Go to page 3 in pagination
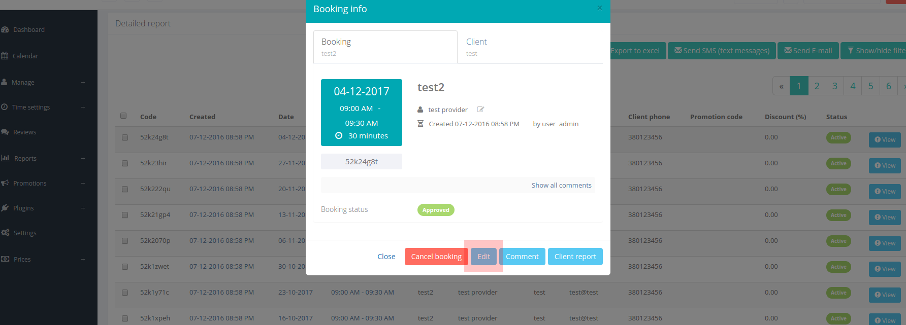The height and width of the screenshot is (325, 906). coord(834,86)
